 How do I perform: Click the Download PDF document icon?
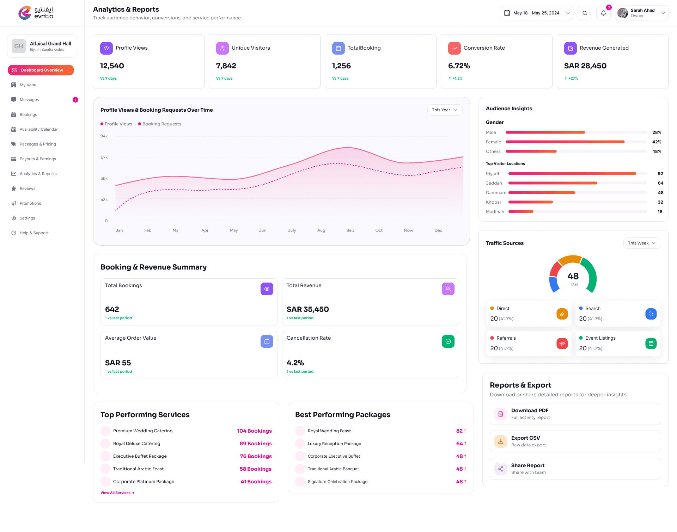tap(500, 414)
